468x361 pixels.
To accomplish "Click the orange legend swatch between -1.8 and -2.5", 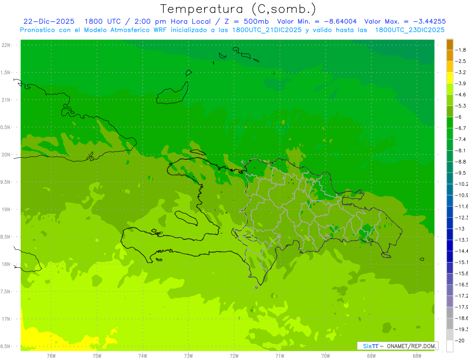I will [450, 55].
